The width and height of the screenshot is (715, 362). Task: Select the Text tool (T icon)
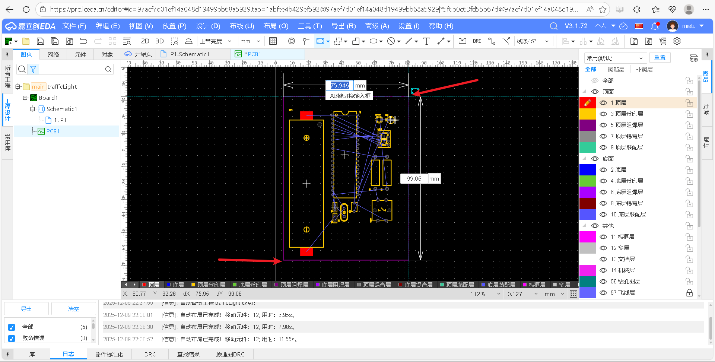pyautogui.click(x=427, y=41)
